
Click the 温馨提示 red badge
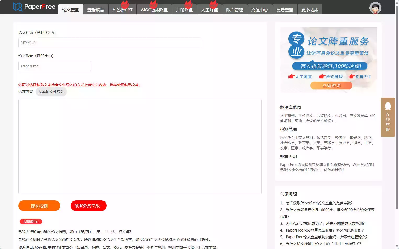pos(31,222)
